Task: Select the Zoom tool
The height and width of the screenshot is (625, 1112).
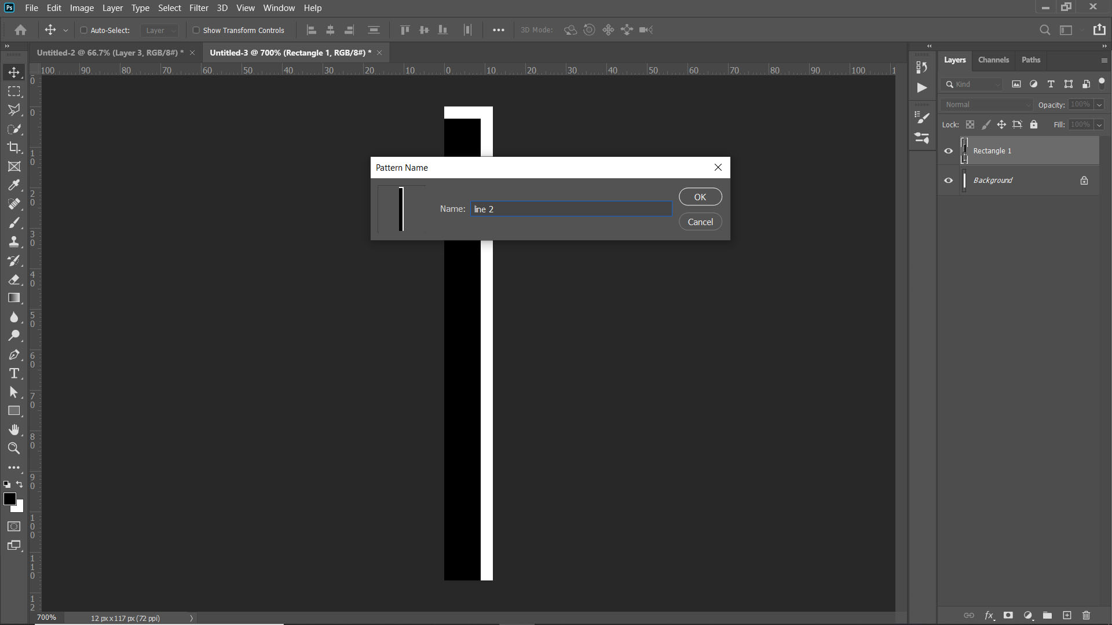Action: [14, 448]
